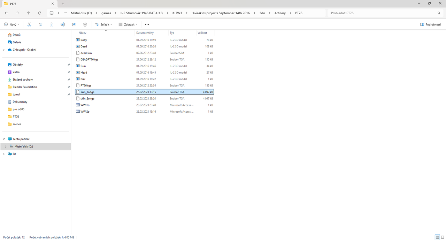Select the dead.sim file

[x=145, y=53]
